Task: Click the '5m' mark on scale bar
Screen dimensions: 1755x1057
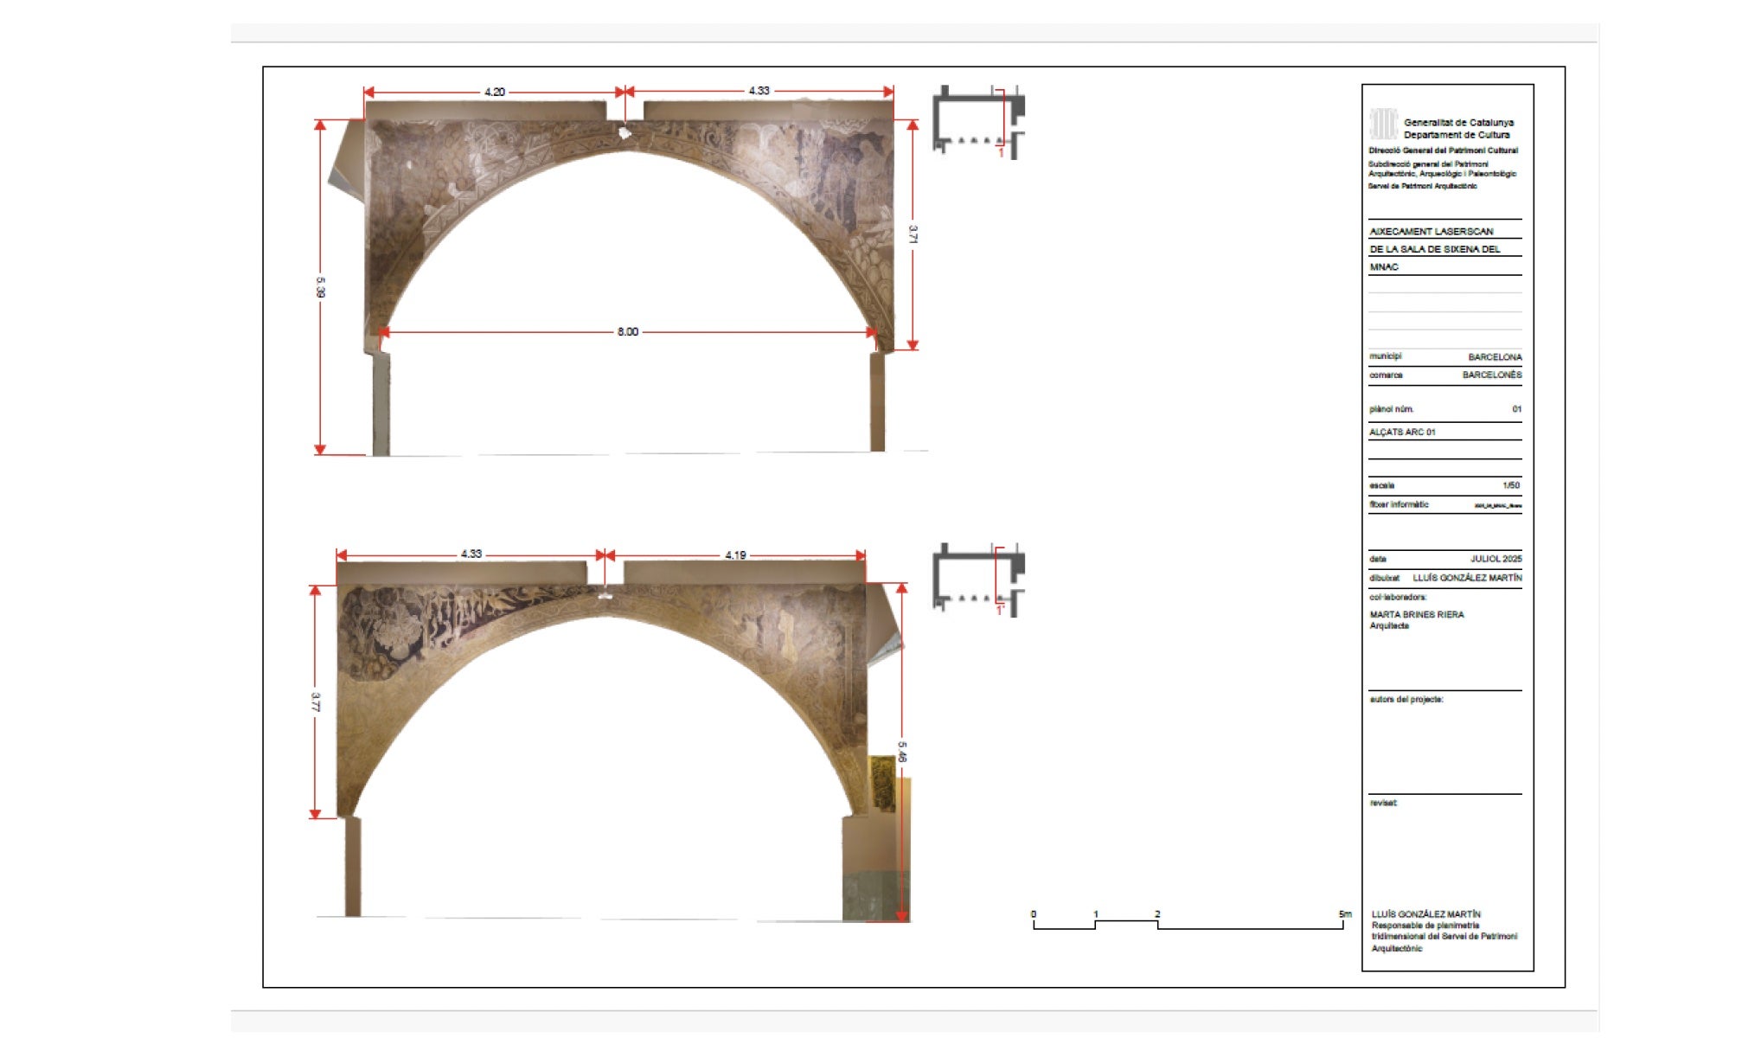Action: (1345, 914)
